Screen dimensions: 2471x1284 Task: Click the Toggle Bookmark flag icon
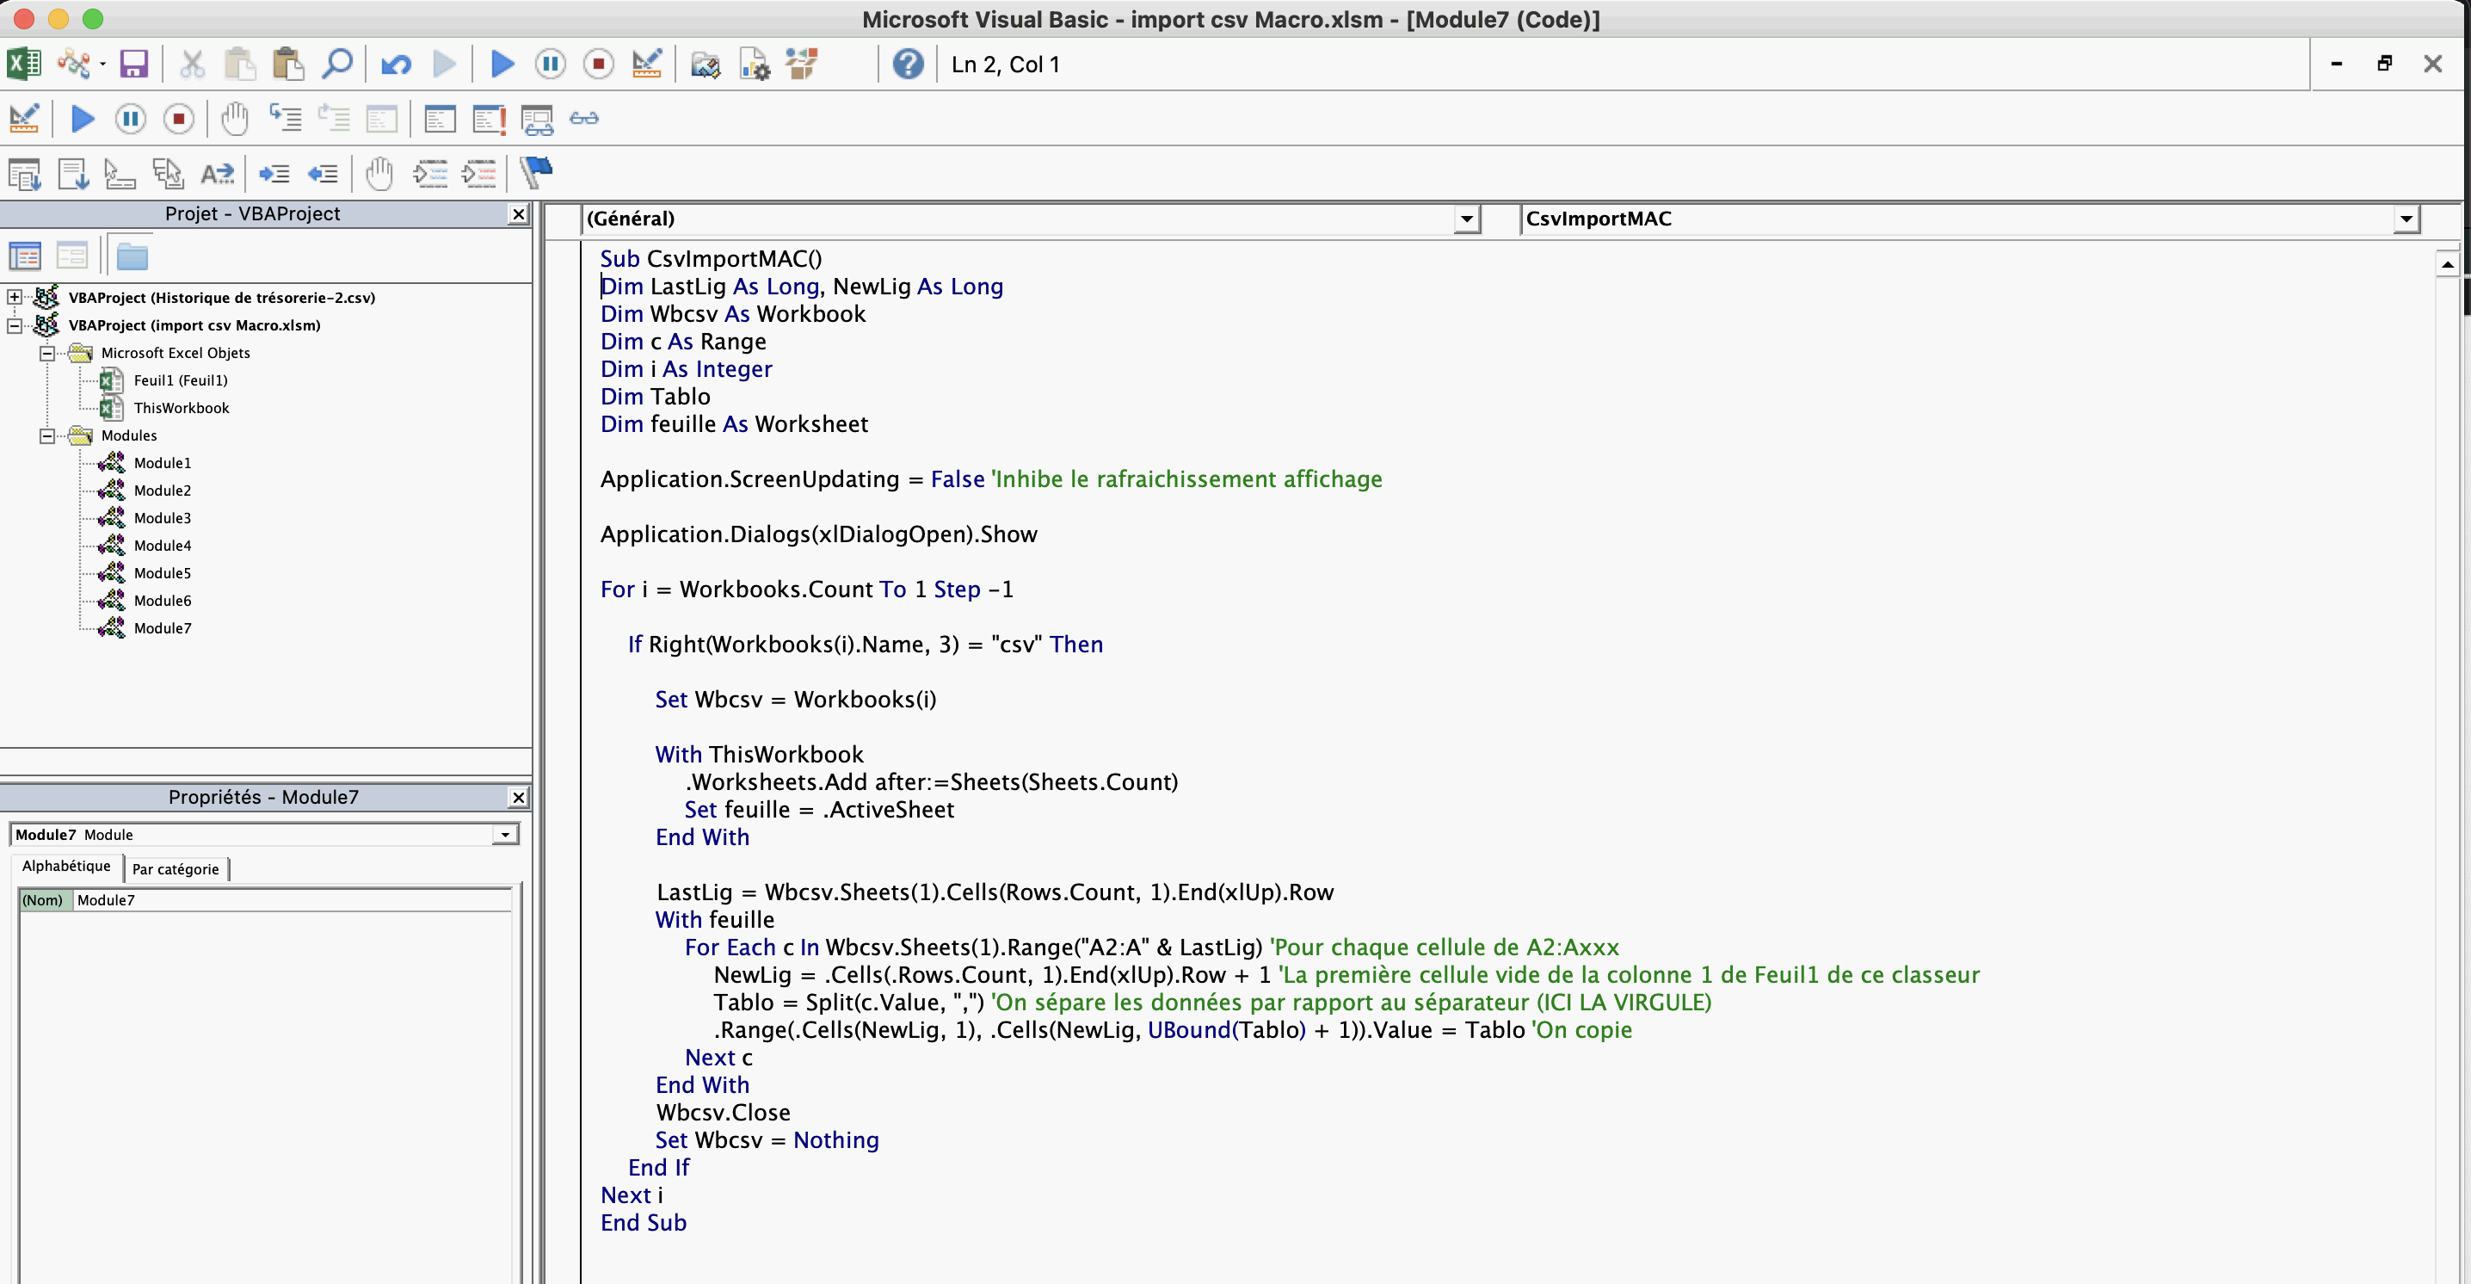[x=536, y=173]
